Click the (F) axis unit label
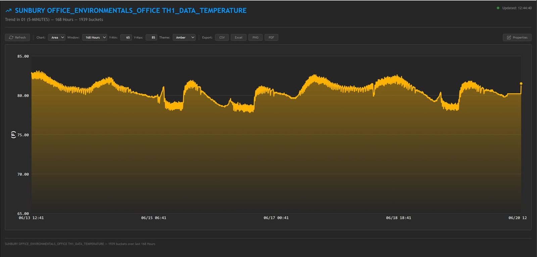The image size is (537, 257). [x=13, y=135]
